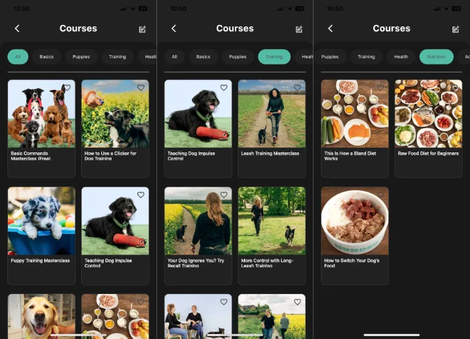This screenshot has width=470, height=339.
Task: Select the Puppies filter on the left screen
Action: [81, 56]
